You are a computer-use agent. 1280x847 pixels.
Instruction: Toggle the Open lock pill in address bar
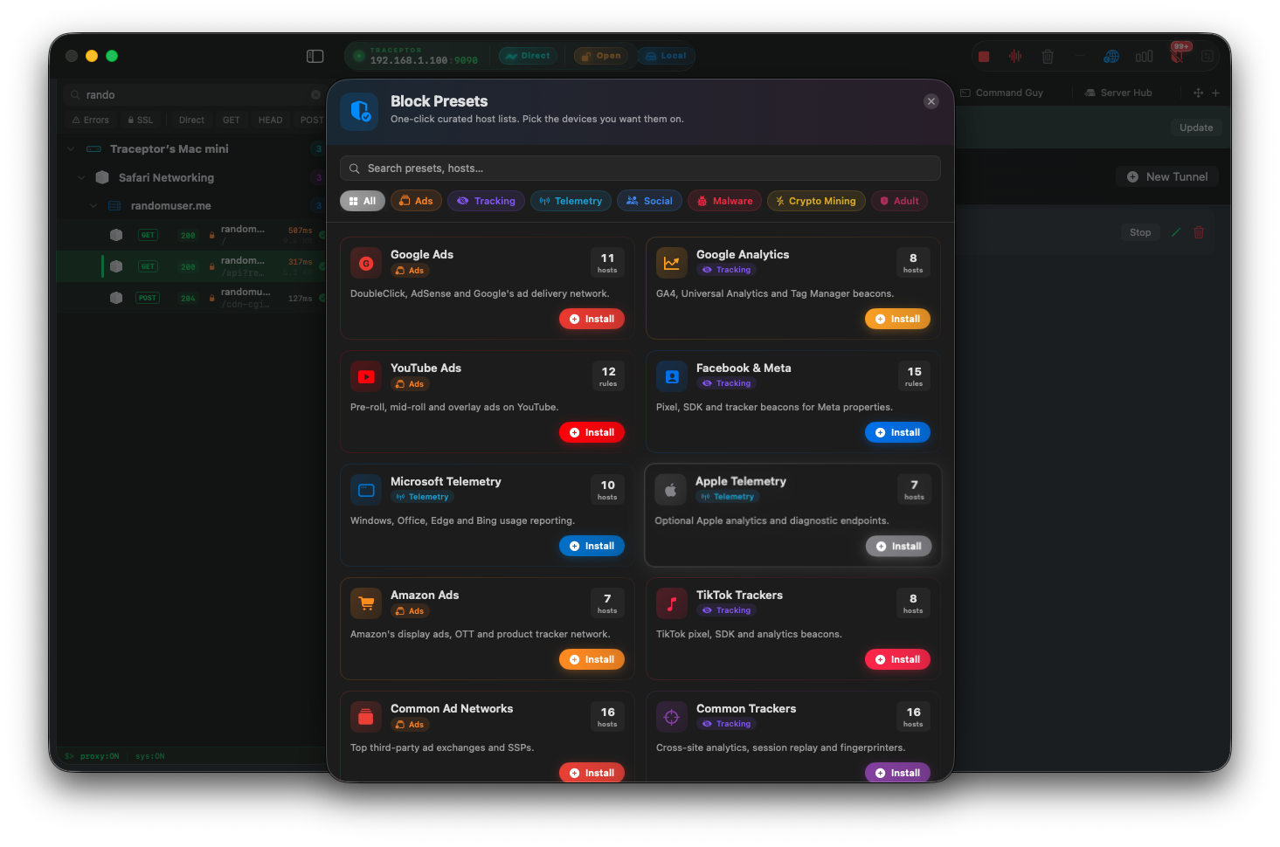[600, 56]
